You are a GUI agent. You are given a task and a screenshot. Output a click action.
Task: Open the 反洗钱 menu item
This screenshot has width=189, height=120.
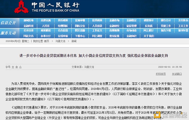pyautogui.click(x=149, y=26)
